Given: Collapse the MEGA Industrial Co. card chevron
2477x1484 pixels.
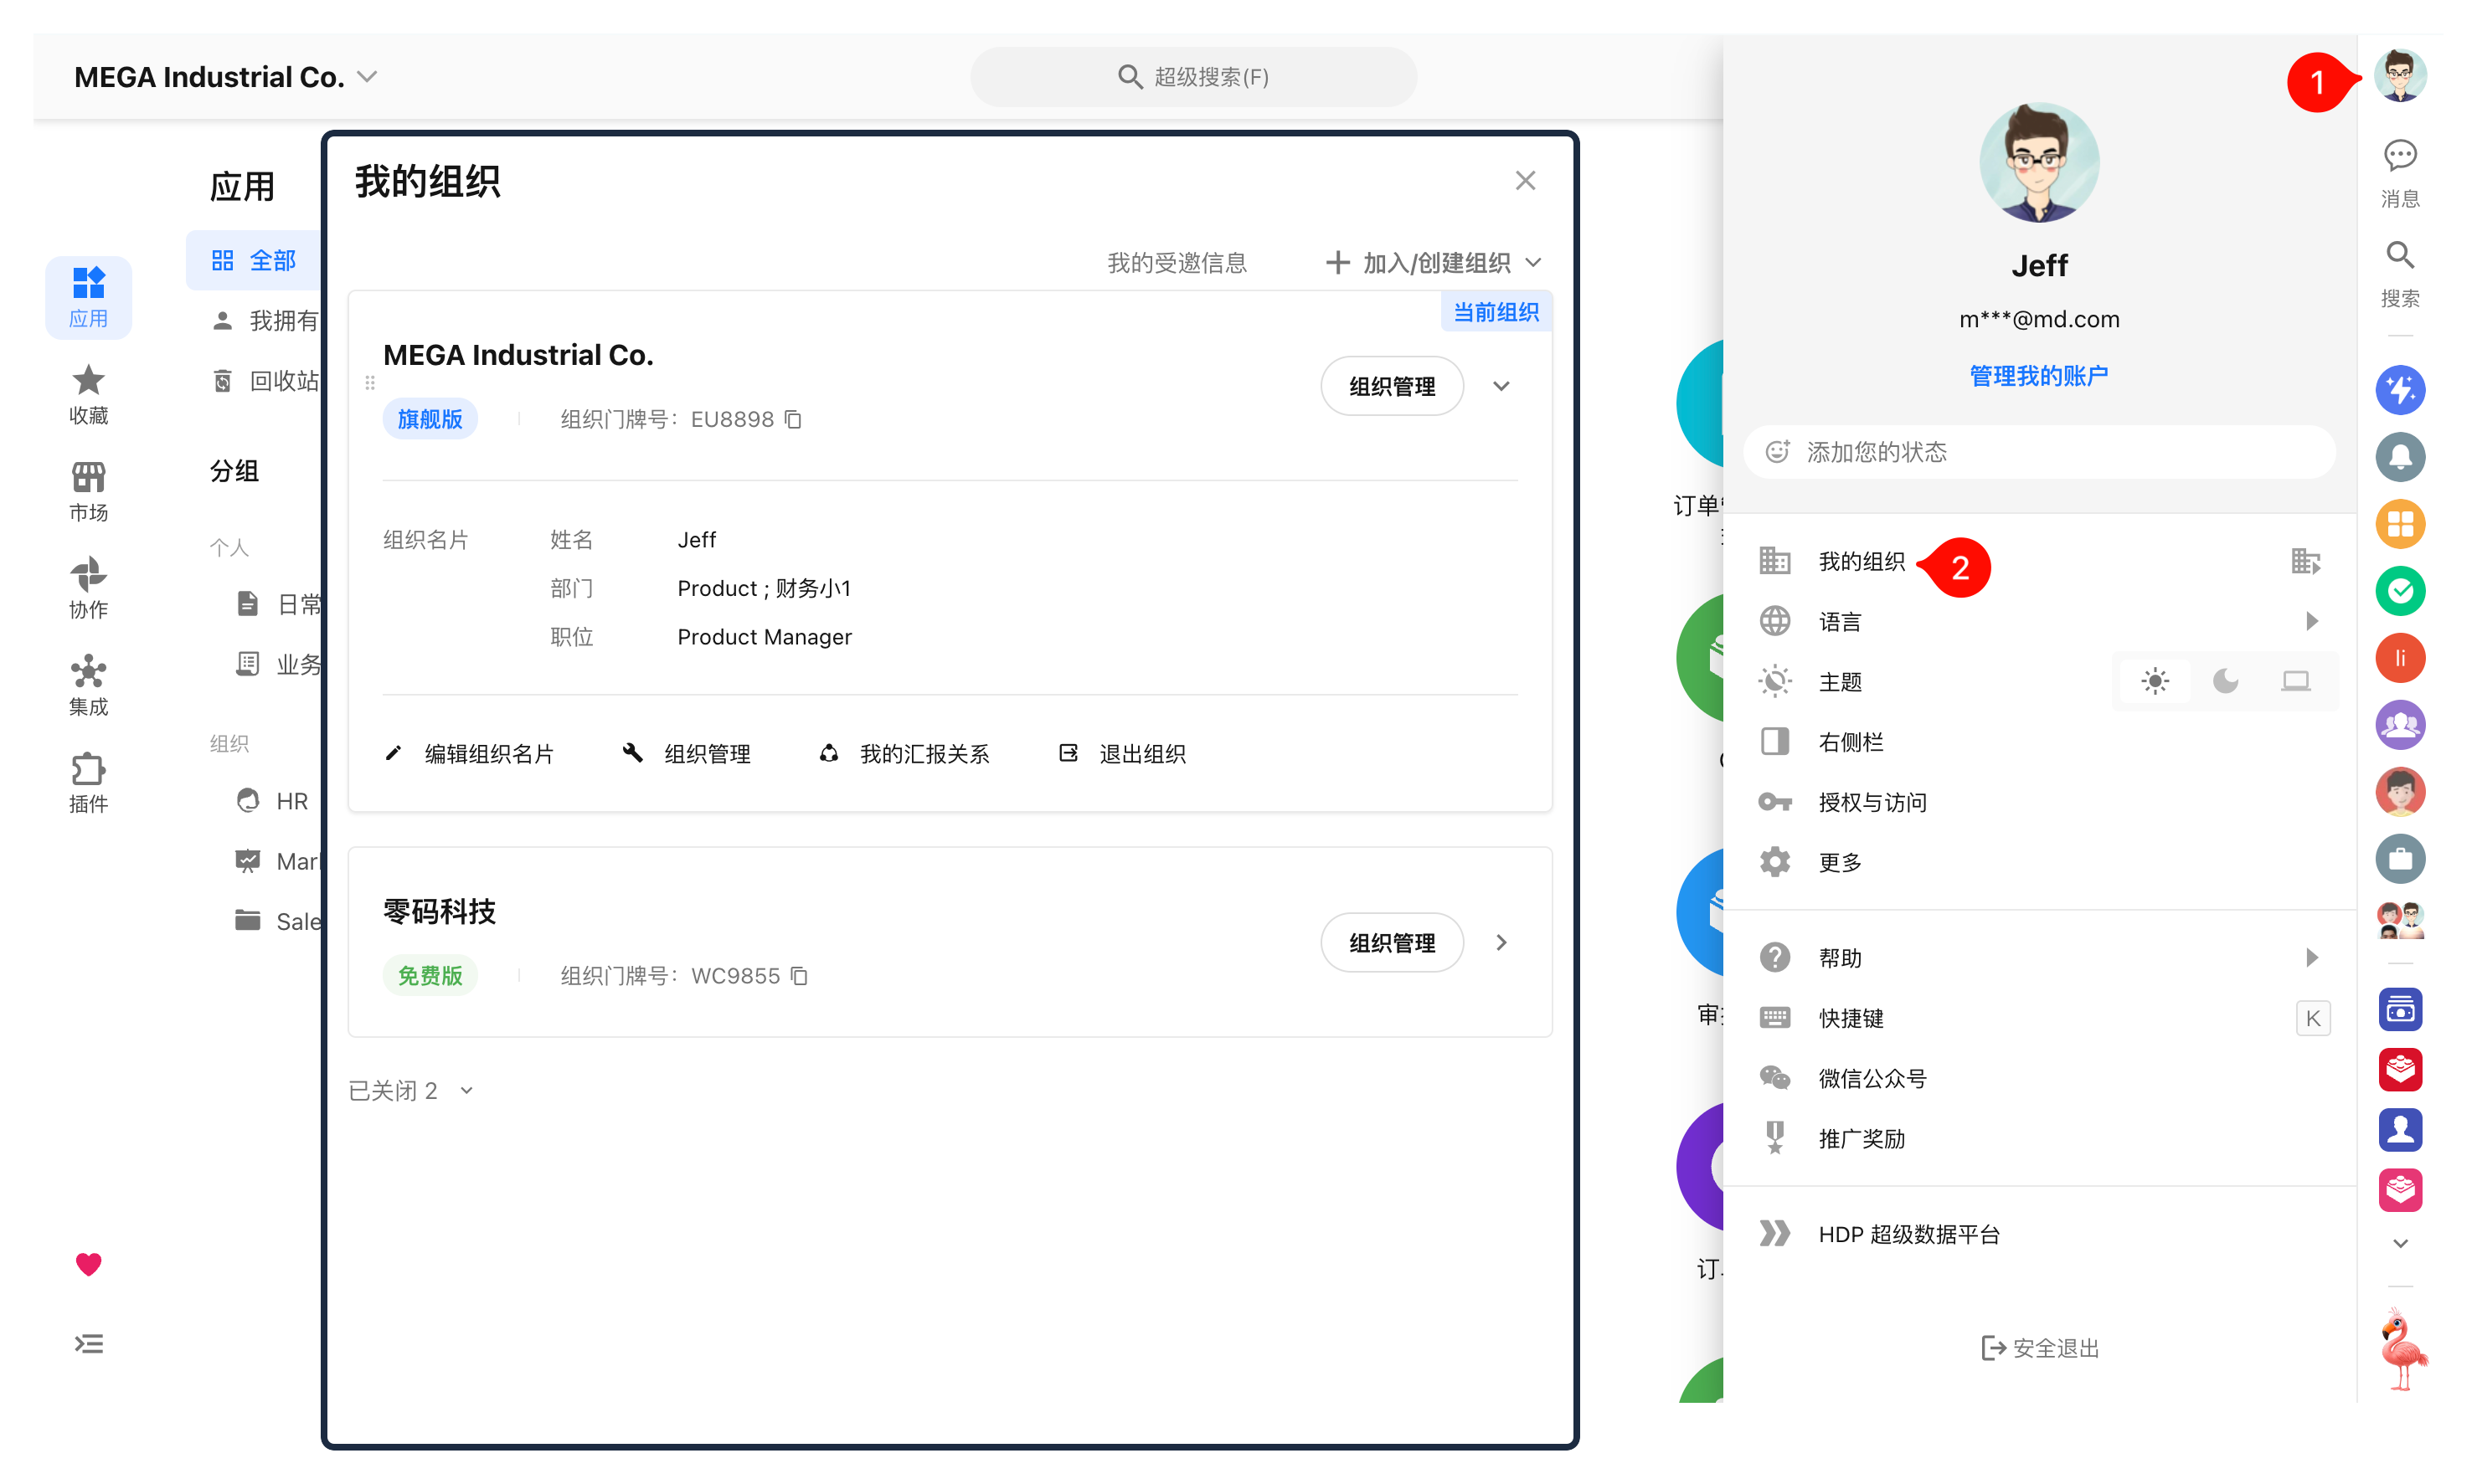Looking at the screenshot, I should pyautogui.click(x=1501, y=386).
